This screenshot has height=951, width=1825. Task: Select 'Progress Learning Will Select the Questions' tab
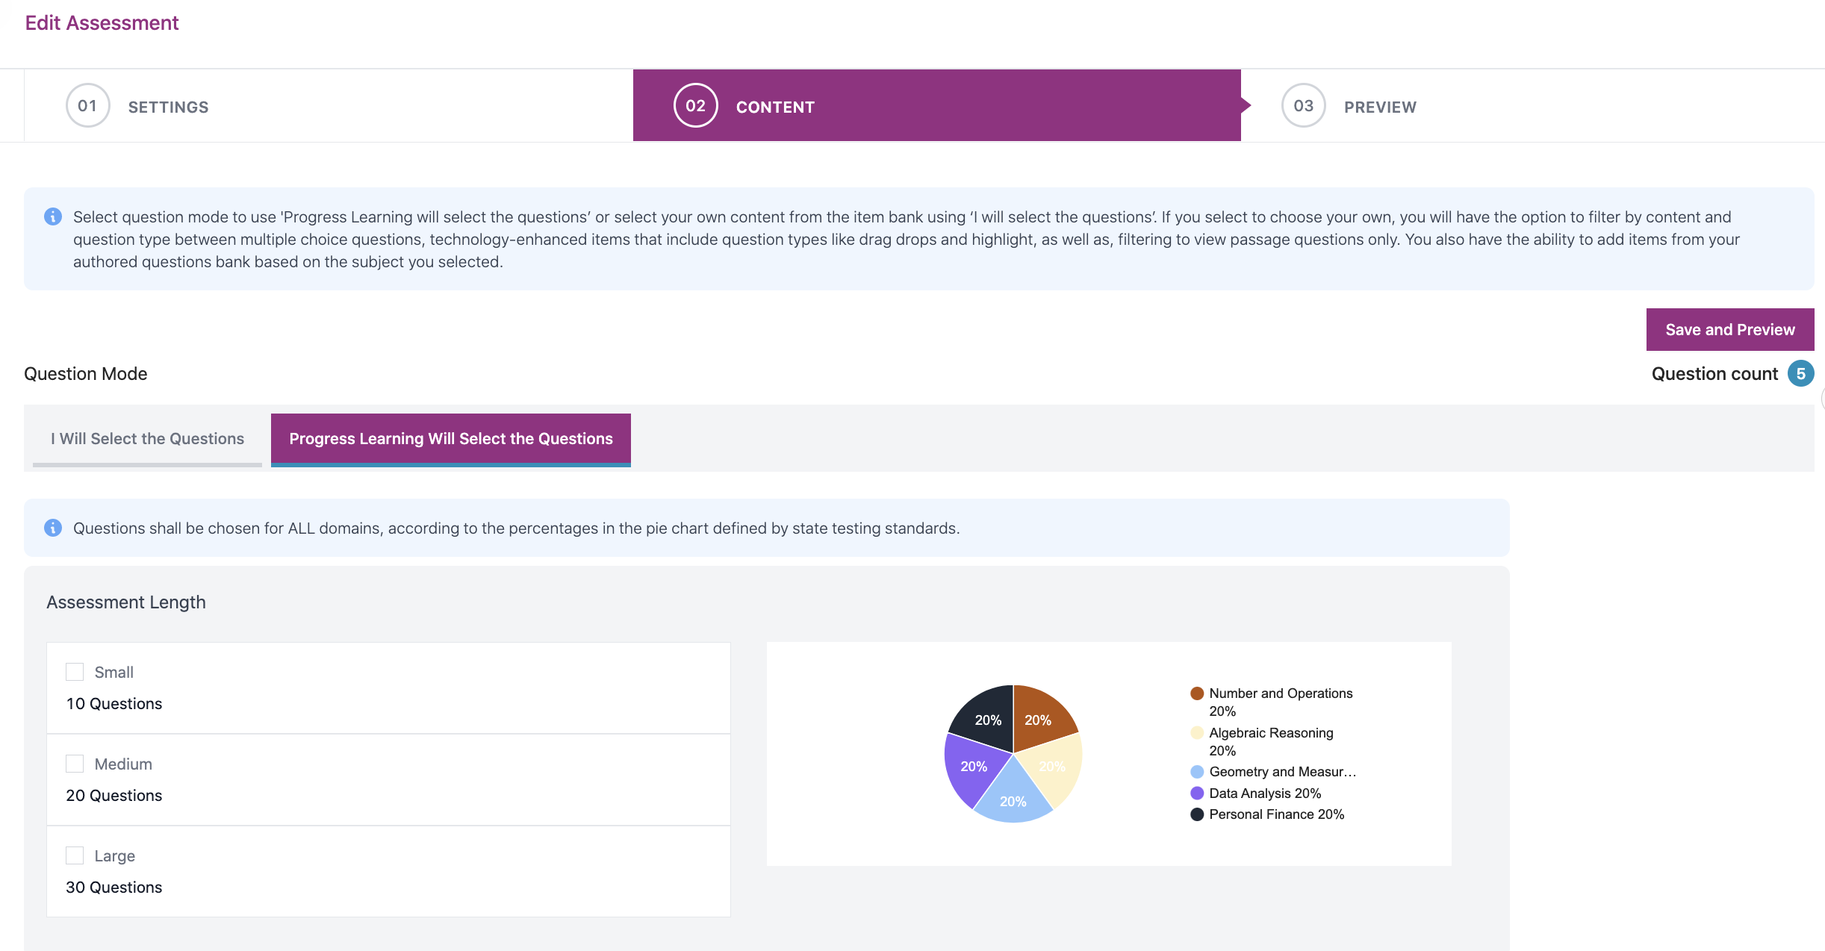tap(451, 439)
